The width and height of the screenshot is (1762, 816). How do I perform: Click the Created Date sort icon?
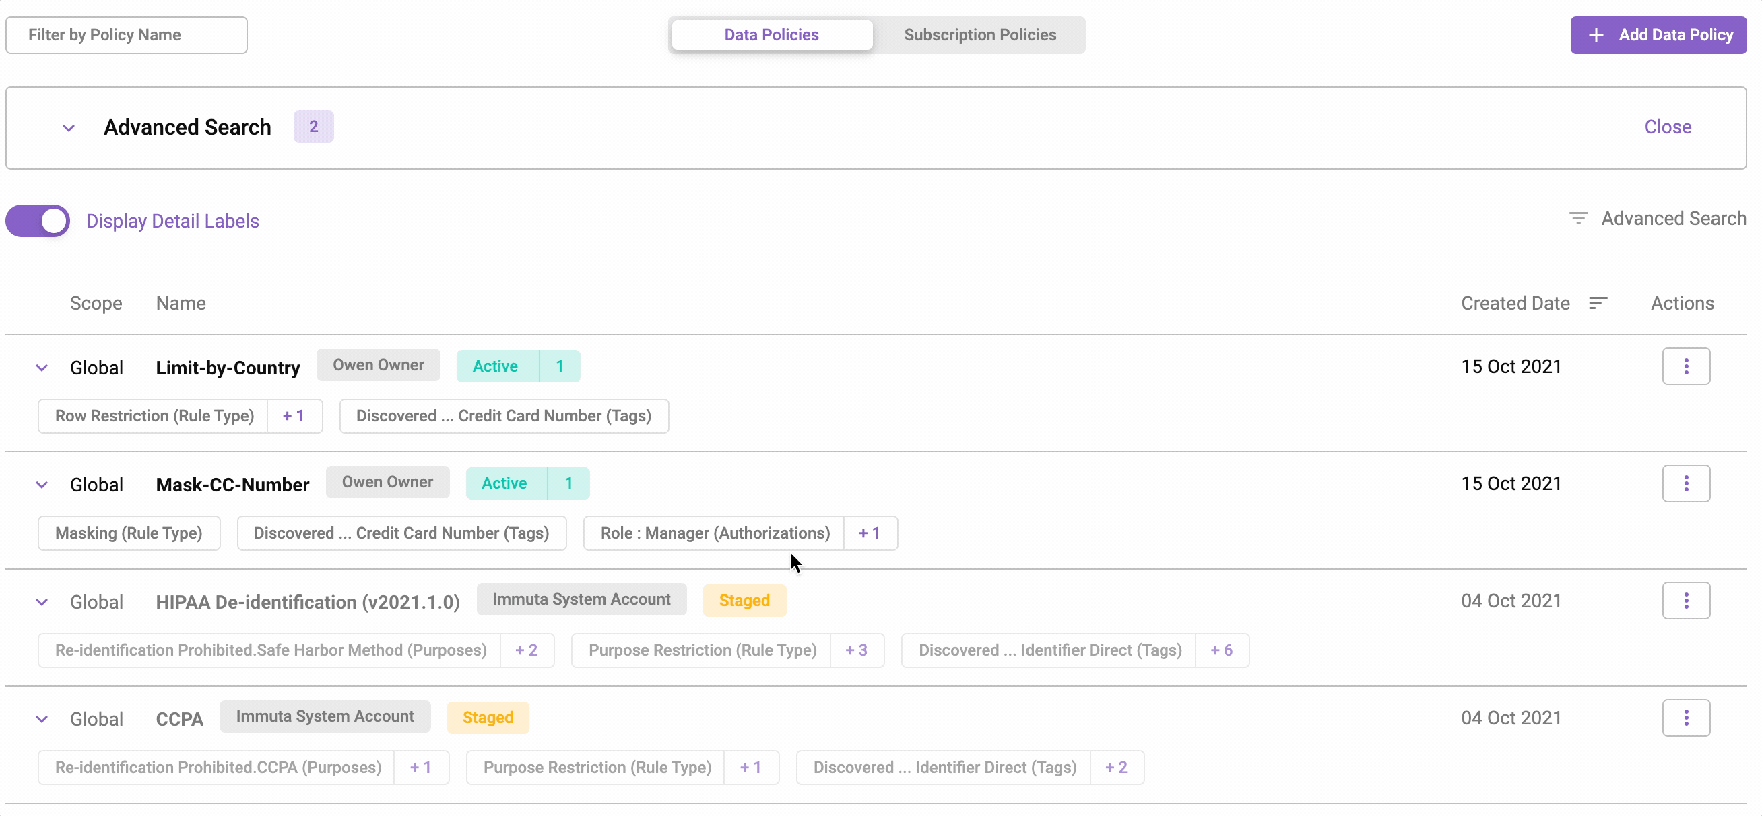1597,303
